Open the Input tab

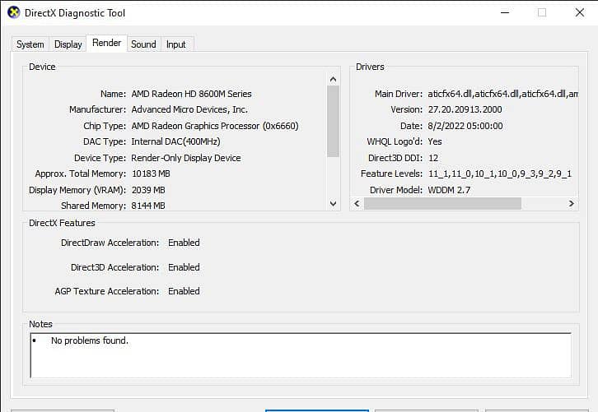tap(175, 44)
